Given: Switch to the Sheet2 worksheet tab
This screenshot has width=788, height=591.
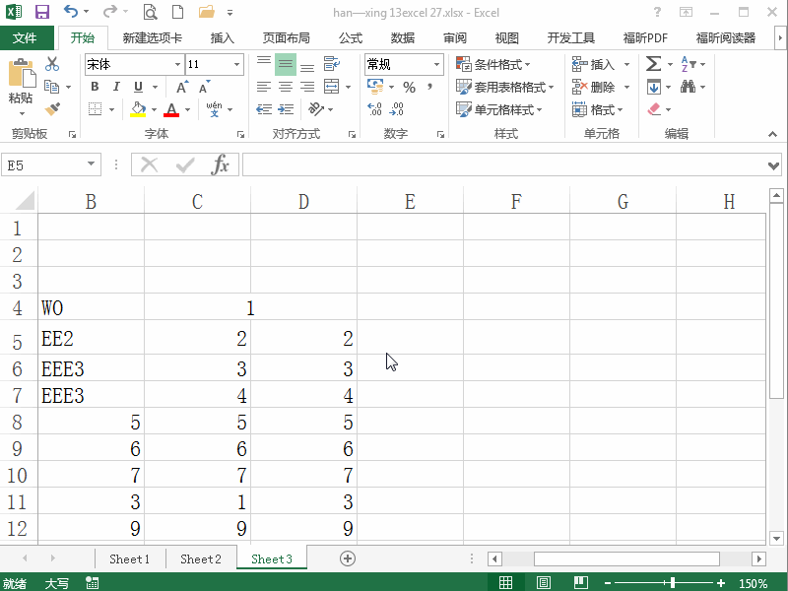Looking at the screenshot, I should pyautogui.click(x=200, y=558).
